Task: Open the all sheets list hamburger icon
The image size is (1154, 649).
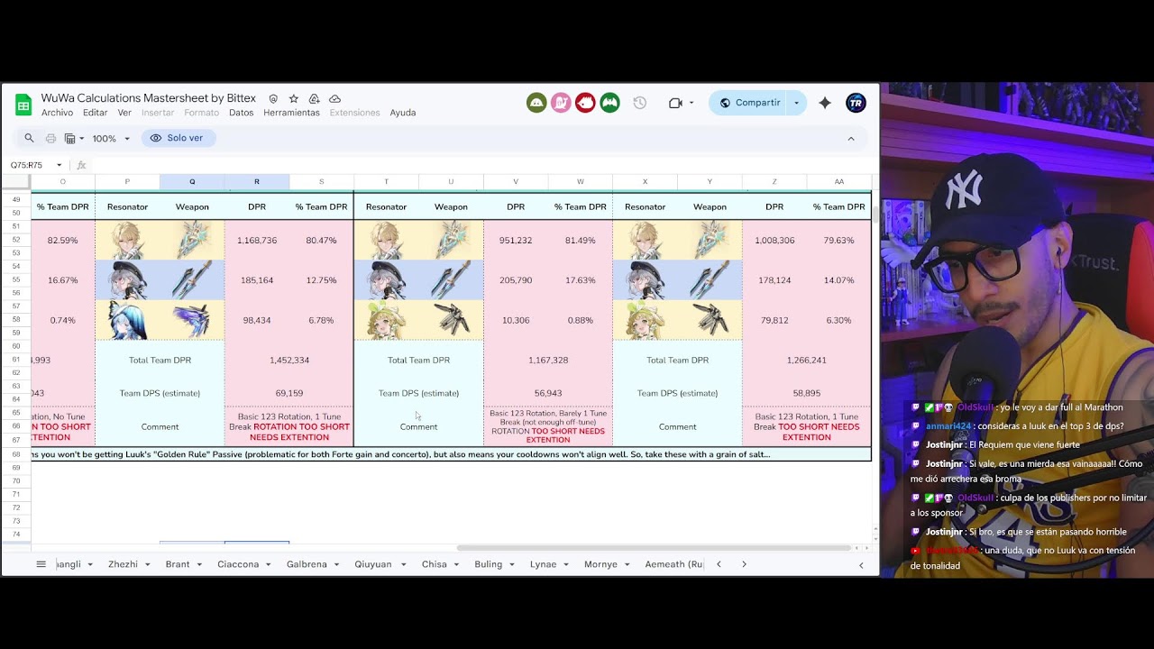Action: [x=41, y=564]
